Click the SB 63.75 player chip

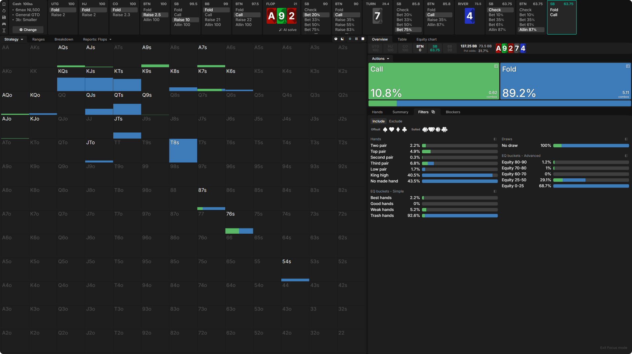click(435, 48)
